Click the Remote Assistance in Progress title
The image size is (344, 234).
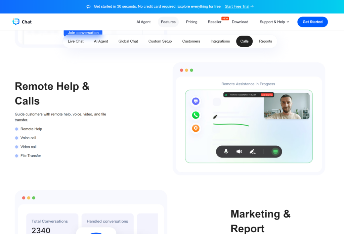tap(248, 84)
